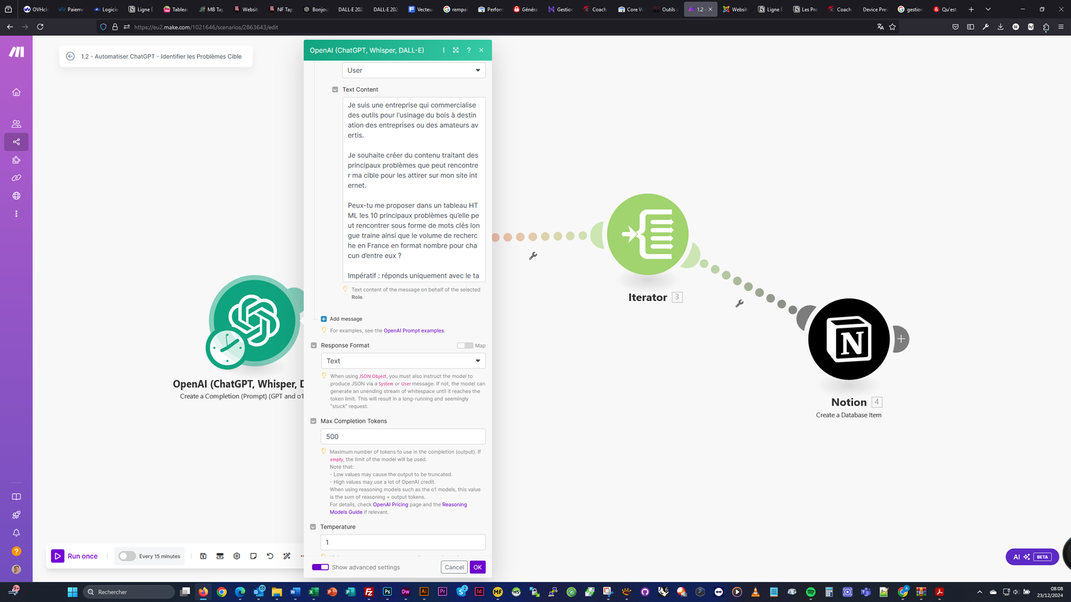Enable the Every 15 minutes scheduling toggle
Image resolution: width=1071 pixels, height=602 pixels.
(x=127, y=556)
